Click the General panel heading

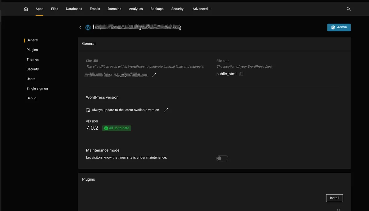click(89, 44)
